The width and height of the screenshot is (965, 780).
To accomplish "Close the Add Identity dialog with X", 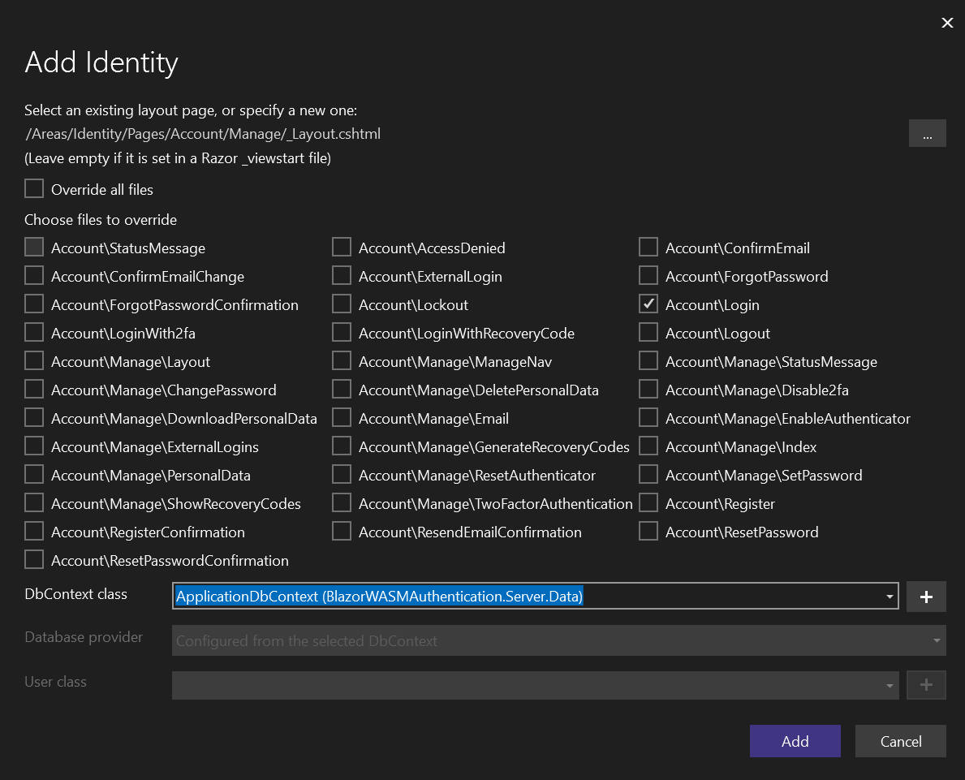I will (x=946, y=23).
